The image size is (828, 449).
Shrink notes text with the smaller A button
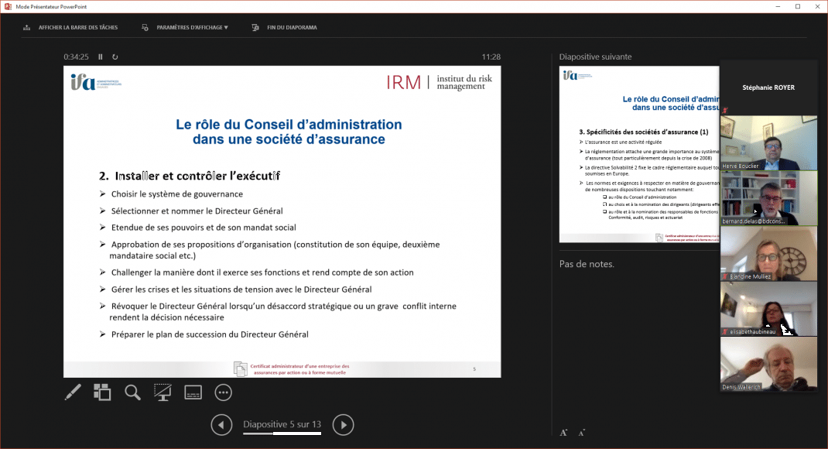click(581, 433)
